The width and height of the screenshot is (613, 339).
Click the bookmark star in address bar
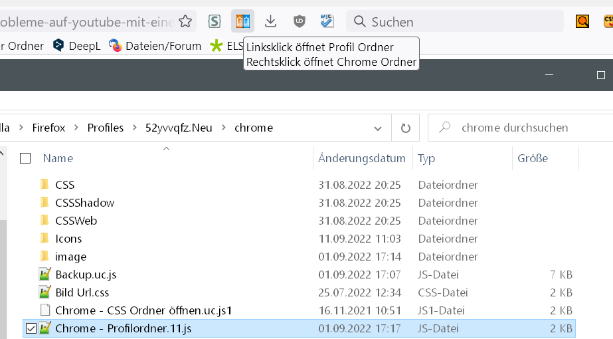tap(185, 22)
